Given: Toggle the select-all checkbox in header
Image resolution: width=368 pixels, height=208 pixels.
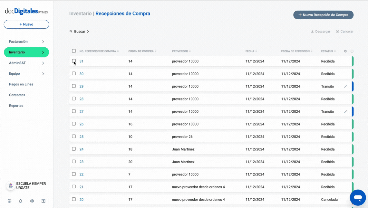Looking at the screenshot, I should (x=74, y=51).
